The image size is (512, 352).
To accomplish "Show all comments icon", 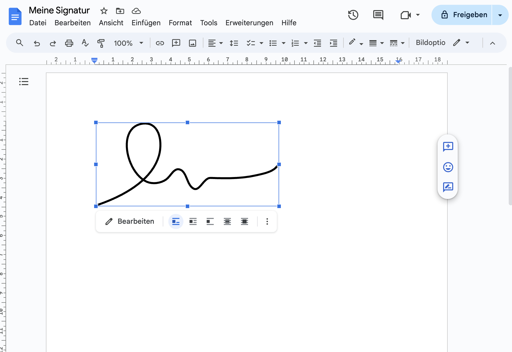I will [378, 15].
